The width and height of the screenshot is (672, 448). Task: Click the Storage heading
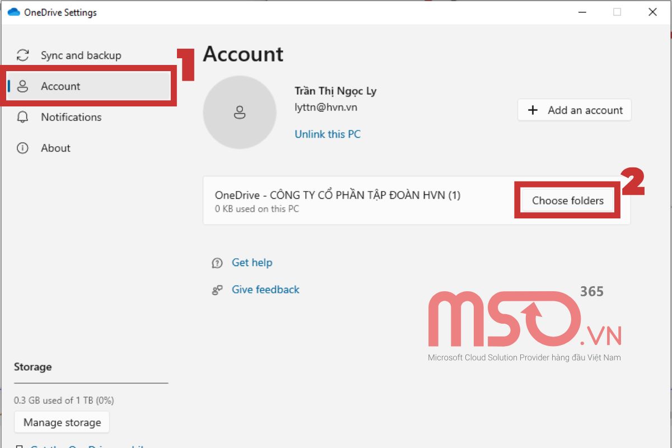(x=32, y=367)
